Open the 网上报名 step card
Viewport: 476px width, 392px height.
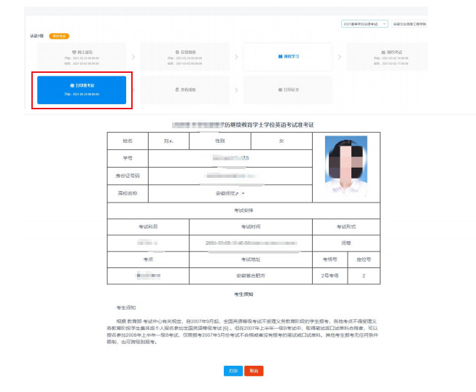pos(82,57)
